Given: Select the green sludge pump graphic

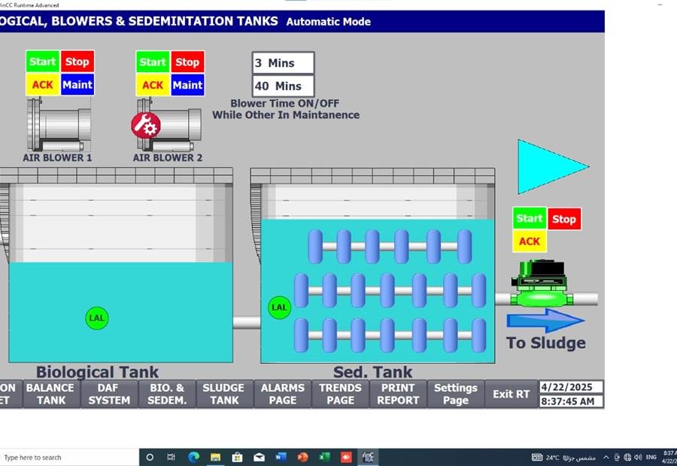Looking at the screenshot, I should coord(542,283).
